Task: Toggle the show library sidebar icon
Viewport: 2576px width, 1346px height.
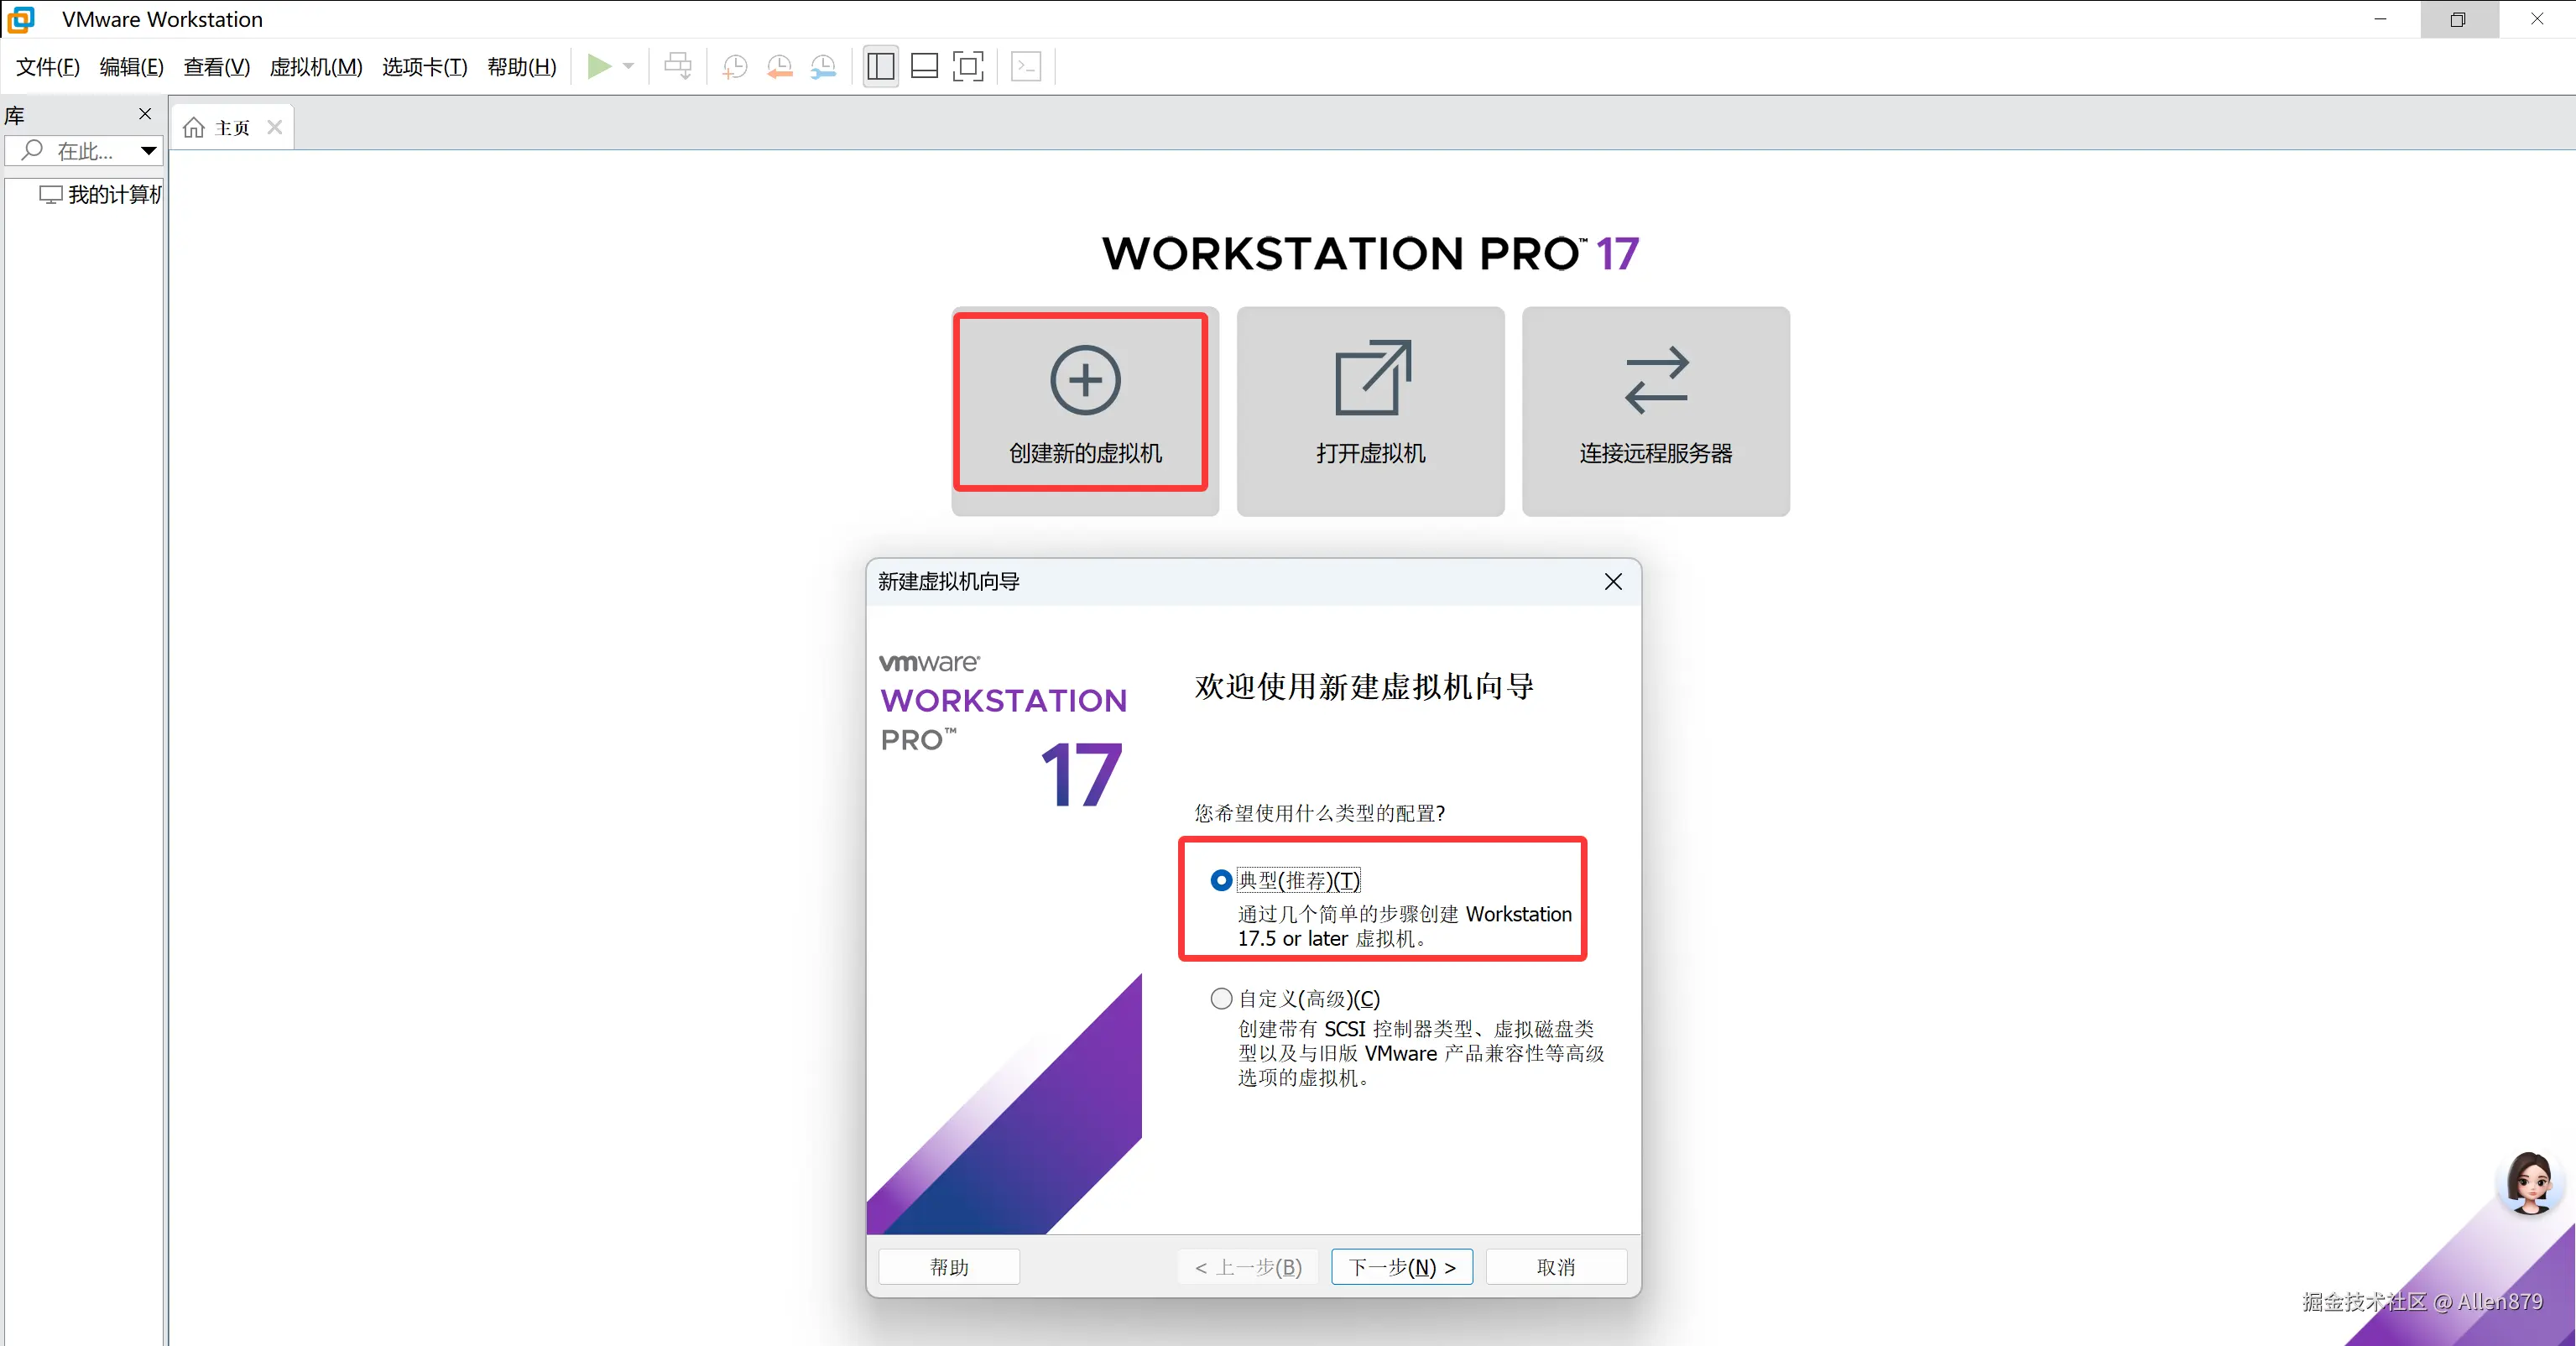Action: 881,67
